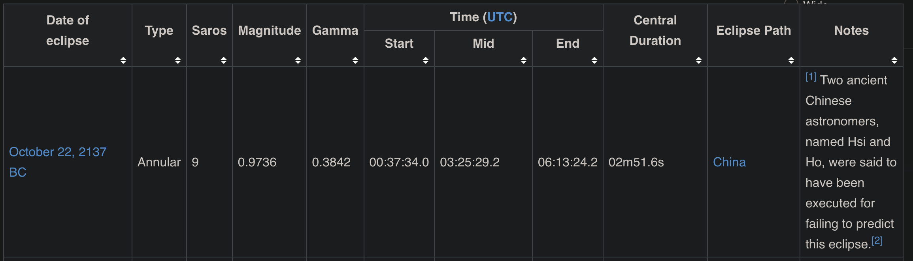Open footnote reference [1] in Notes
The width and height of the screenshot is (913, 261).
[x=811, y=76]
